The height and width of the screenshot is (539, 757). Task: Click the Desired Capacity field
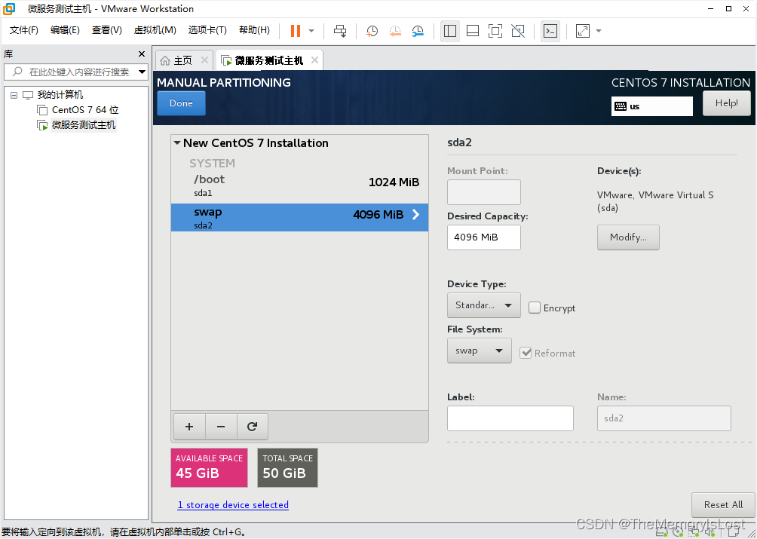coord(484,237)
